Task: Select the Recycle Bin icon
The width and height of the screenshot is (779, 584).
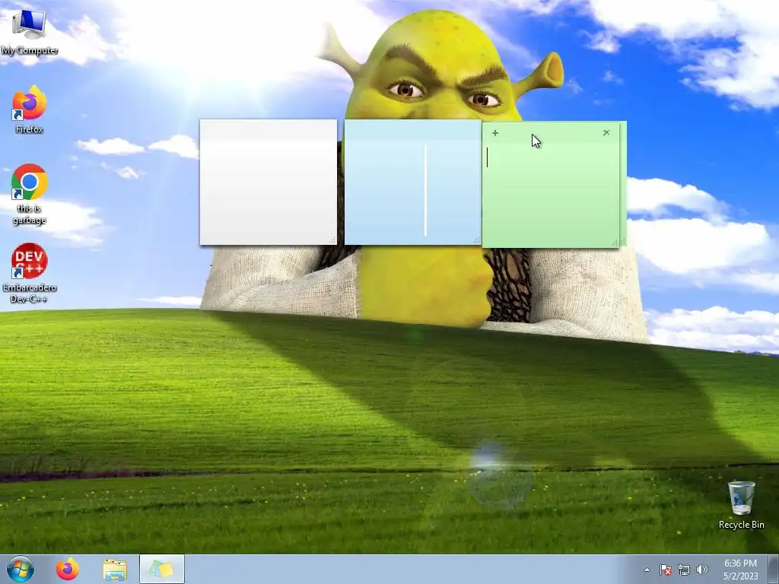Action: [x=741, y=505]
